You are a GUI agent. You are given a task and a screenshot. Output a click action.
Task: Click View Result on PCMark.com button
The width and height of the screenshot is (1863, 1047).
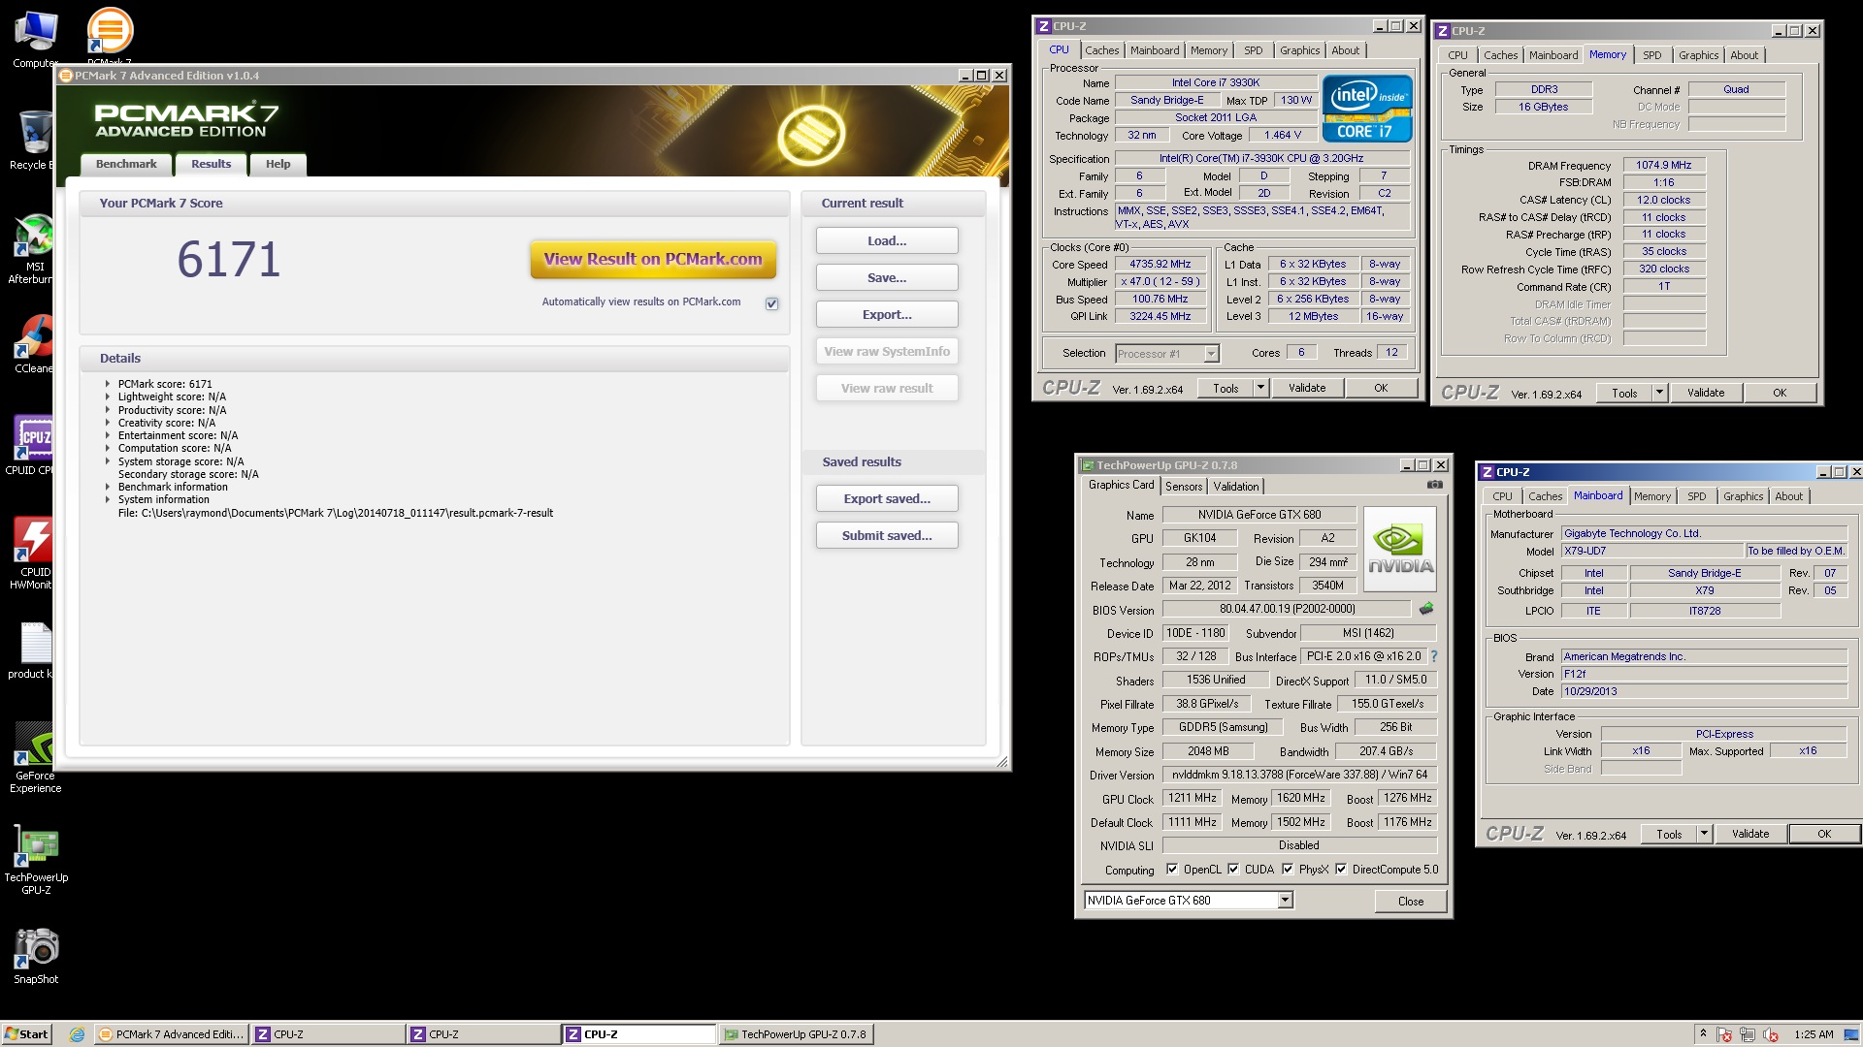[653, 259]
